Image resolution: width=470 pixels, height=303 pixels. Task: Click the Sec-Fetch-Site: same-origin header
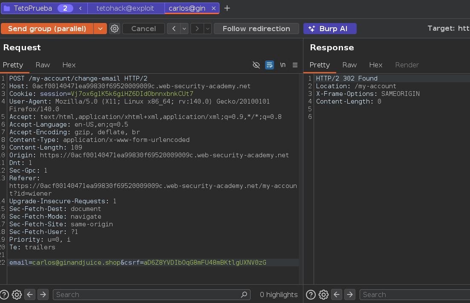61,224
